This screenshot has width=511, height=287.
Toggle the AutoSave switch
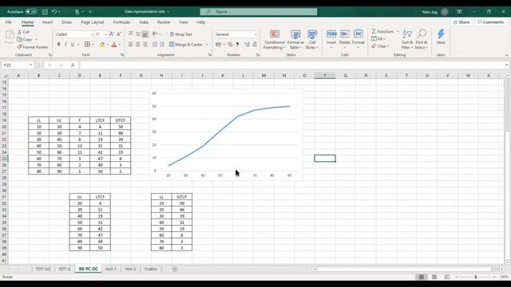click(32, 11)
